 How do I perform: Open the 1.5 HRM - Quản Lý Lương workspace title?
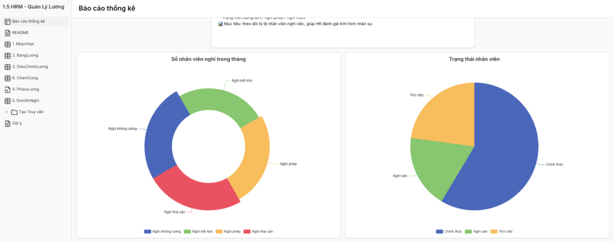[34, 7]
